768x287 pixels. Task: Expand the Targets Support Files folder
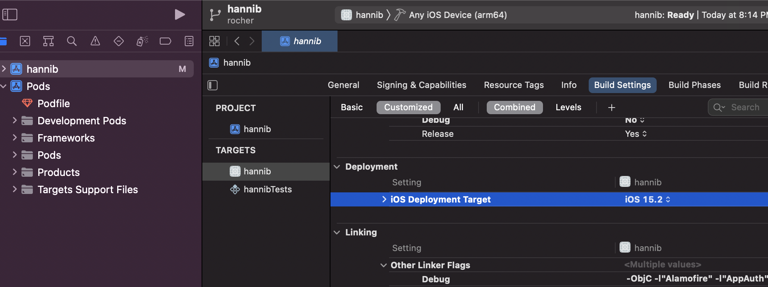click(x=14, y=189)
